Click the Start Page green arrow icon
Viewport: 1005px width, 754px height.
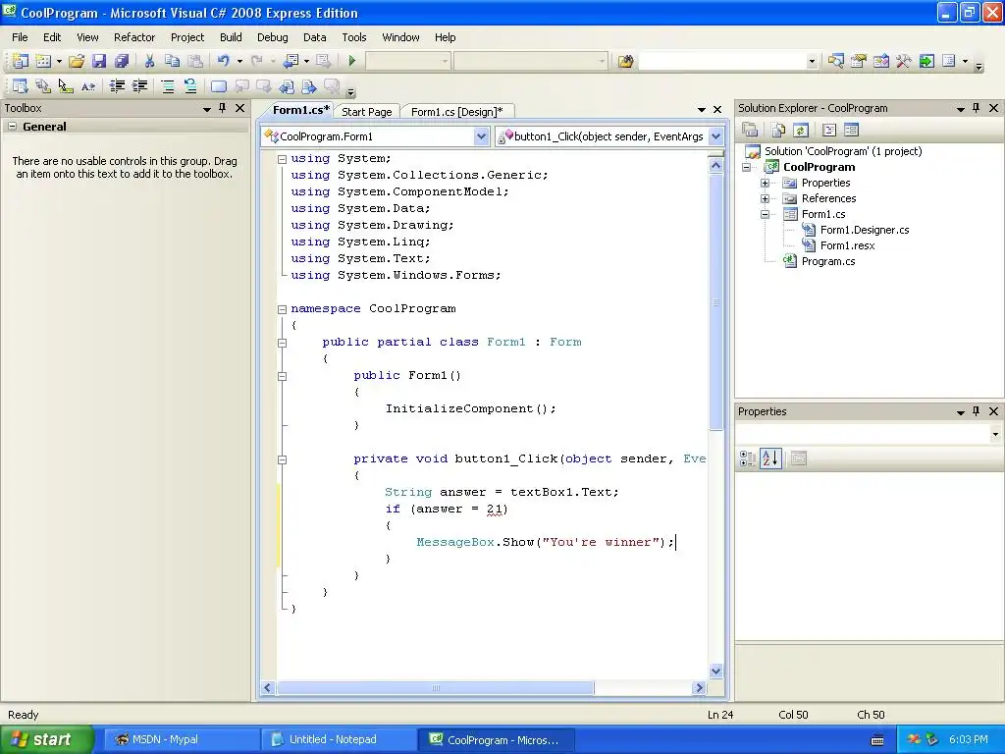click(x=926, y=61)
